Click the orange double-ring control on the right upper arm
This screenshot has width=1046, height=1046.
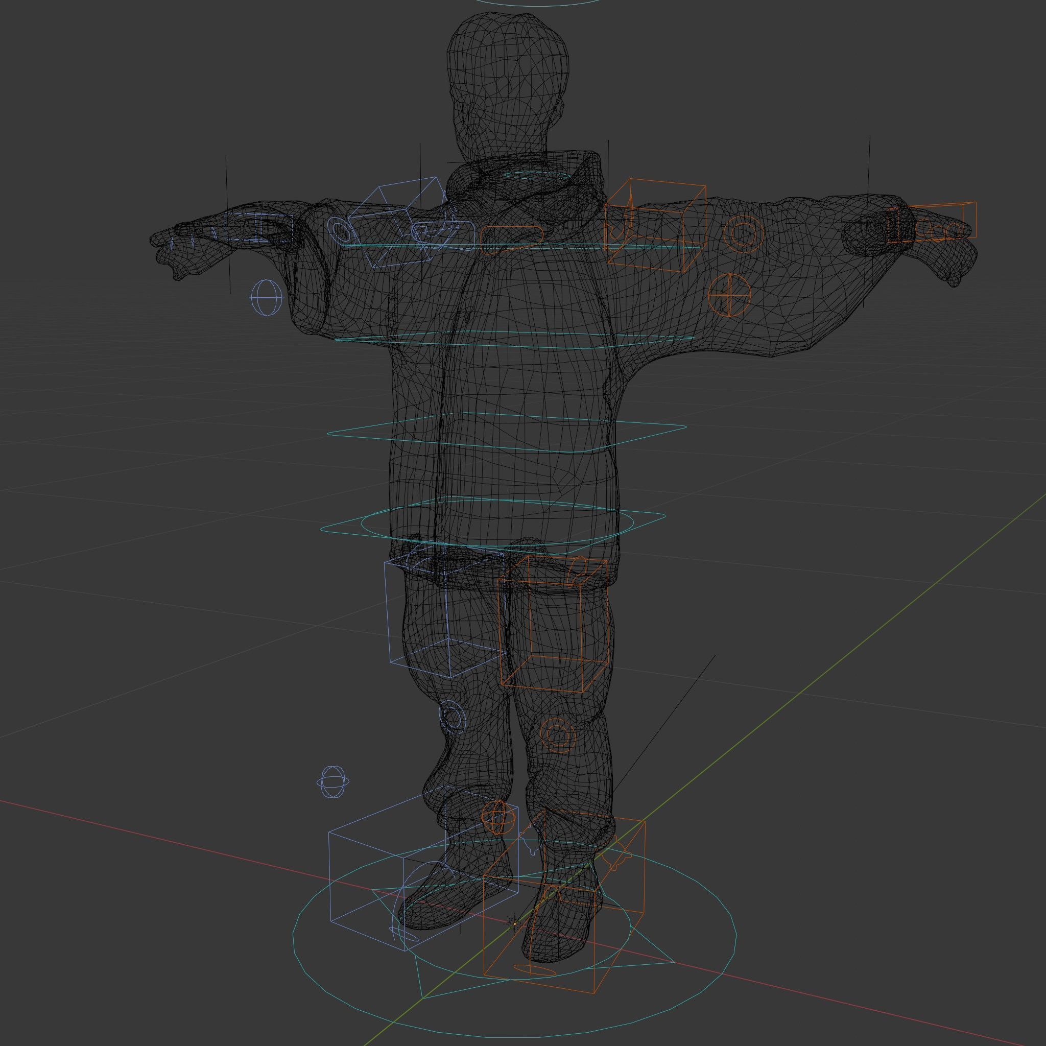click(743, 234)
